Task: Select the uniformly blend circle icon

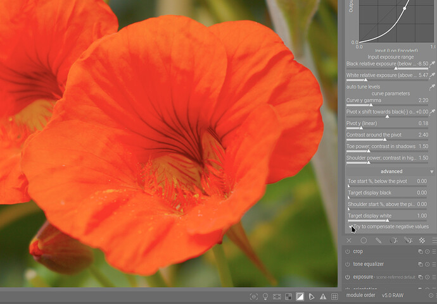Action: [364, 240]
